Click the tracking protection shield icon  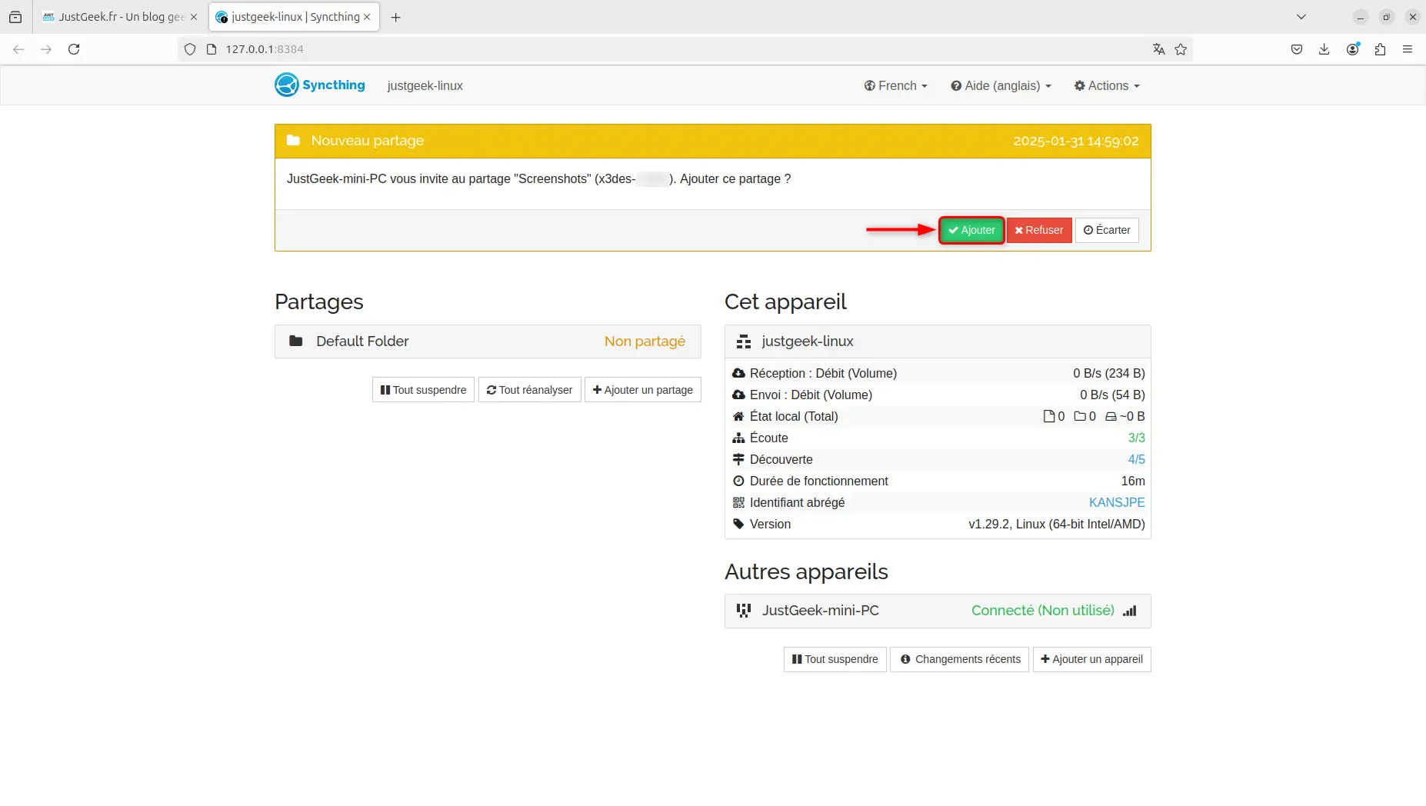(190, 49)
